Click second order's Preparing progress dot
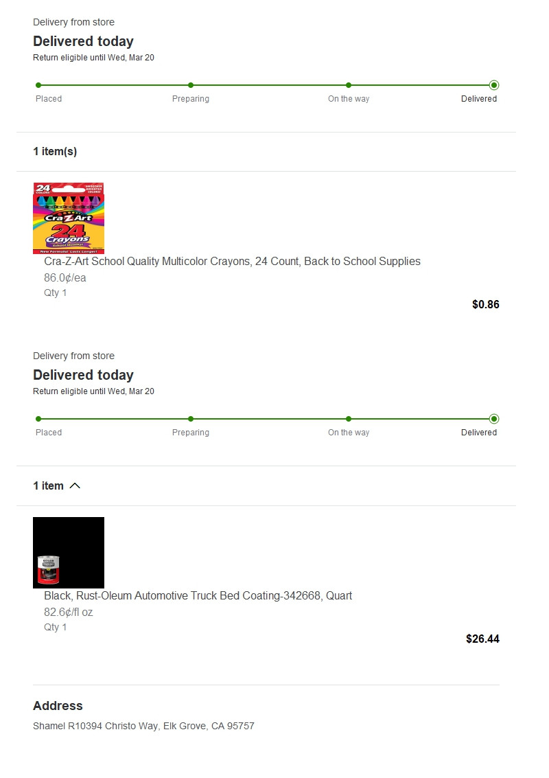This screenshot has width=549, height=778. 191,419
